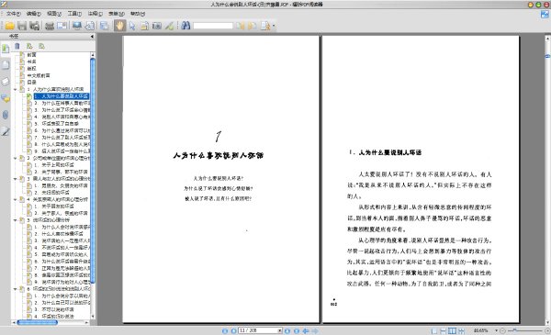Switch to the bookmarks sidebar tab
Image resolution: width=551 pixels, height=335 pixels.
click(x=6, y=49)
